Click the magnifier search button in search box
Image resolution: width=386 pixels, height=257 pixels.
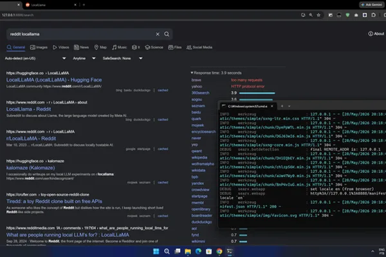coord(167,34)
